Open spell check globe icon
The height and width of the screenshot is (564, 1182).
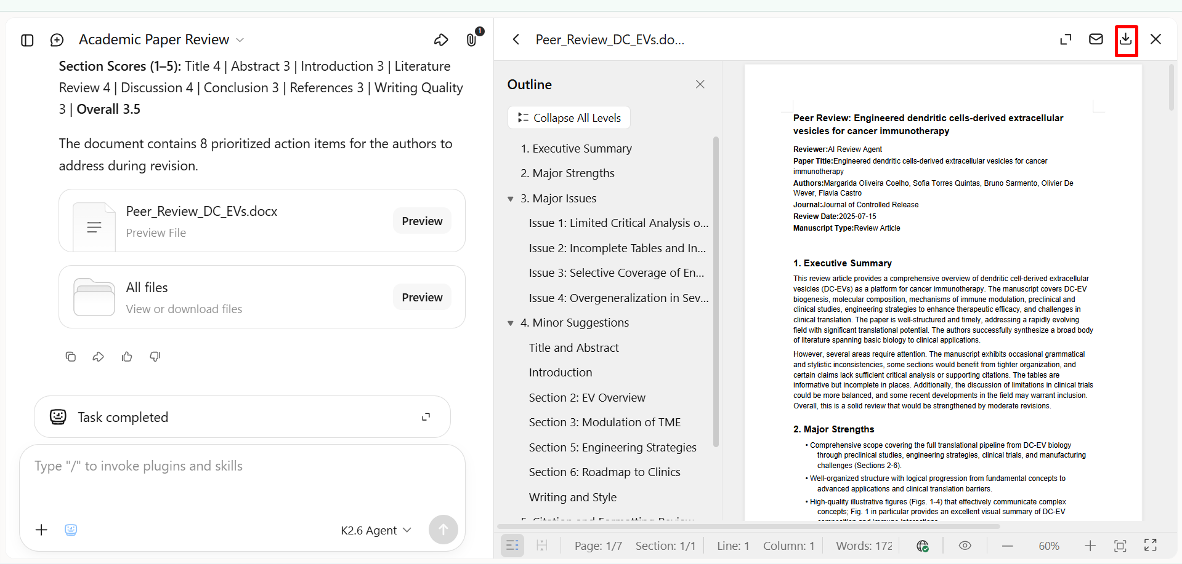coord(923,546)
